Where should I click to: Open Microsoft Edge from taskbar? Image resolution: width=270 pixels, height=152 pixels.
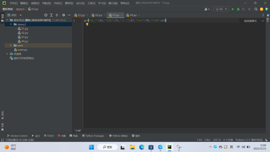coord(142,147)
